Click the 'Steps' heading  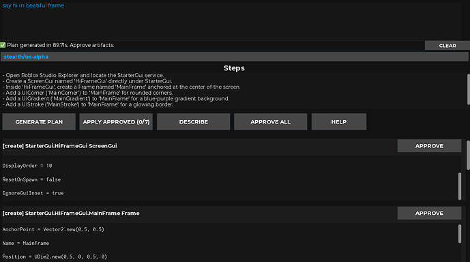(x=234, y=68)
